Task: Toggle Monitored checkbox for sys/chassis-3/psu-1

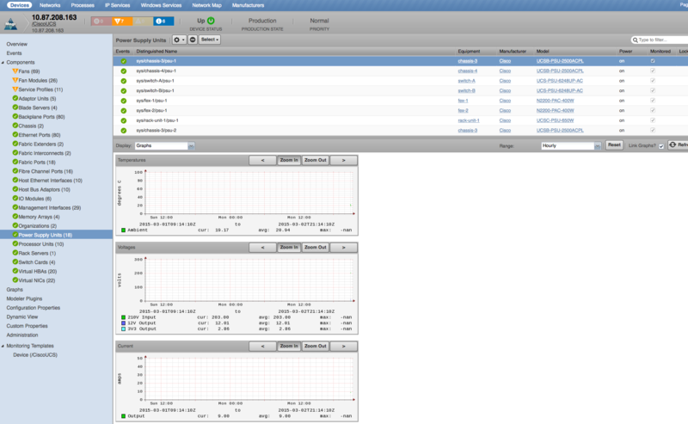Action: (x=653, y=61)
